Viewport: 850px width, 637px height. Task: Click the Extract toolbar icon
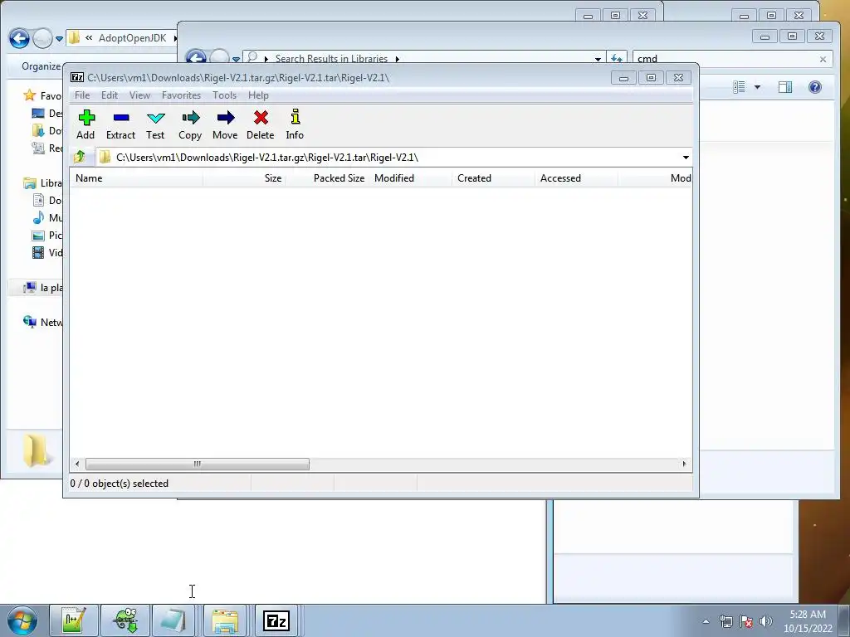pos(120,124)
